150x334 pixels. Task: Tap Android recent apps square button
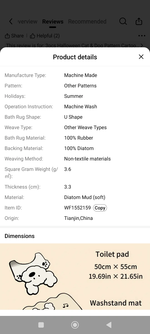[x=41, y=325]
